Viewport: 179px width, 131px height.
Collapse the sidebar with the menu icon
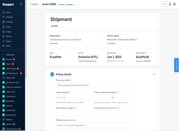click(21, 4)
